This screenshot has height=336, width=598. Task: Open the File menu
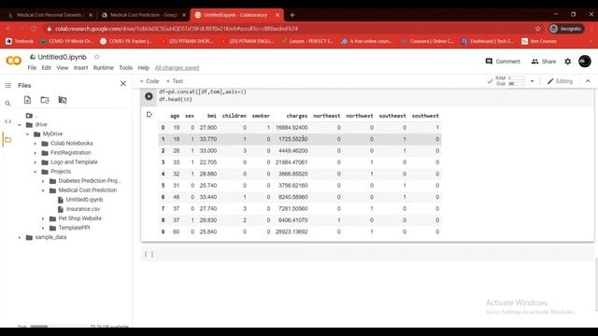[x=32, y=68]
